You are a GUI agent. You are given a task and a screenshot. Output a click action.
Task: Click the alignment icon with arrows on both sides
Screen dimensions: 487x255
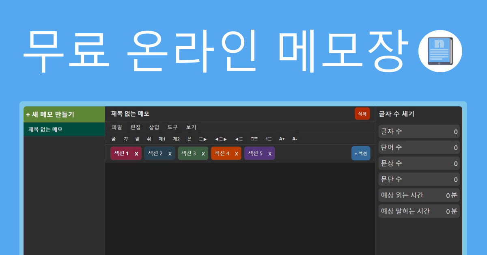(x=221, y=139)
